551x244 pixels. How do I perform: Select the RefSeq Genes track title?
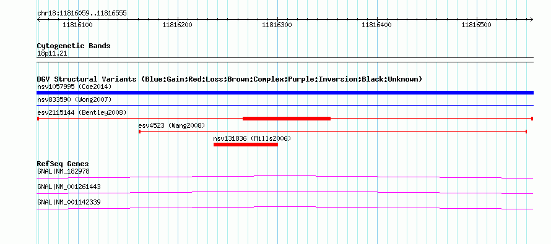[63, 164]
